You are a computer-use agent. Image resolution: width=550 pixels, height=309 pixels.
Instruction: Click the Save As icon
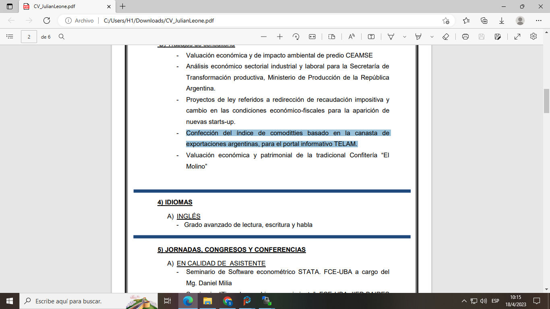498,37
